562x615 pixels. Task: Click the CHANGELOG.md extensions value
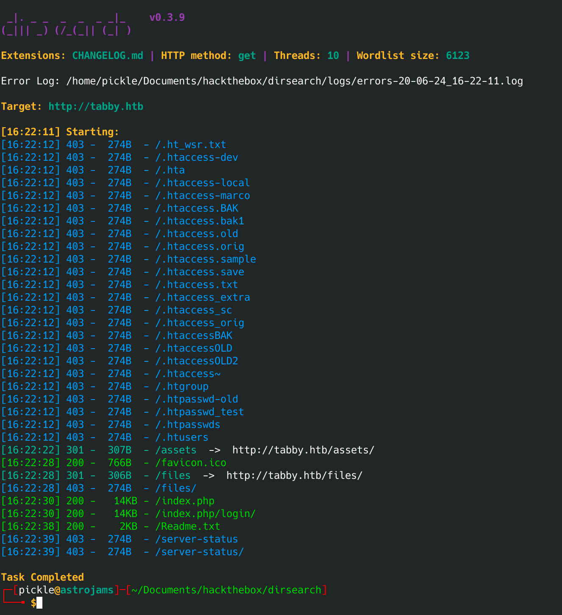click(x=108, y=56)
